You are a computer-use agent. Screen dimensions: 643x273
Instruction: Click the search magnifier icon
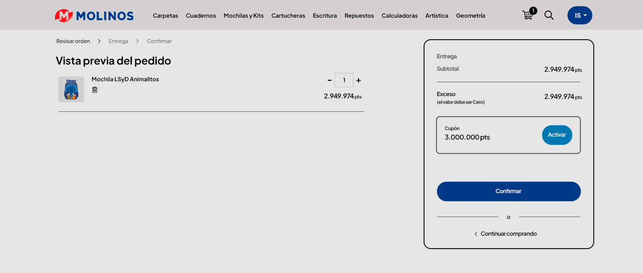point(549,15)
